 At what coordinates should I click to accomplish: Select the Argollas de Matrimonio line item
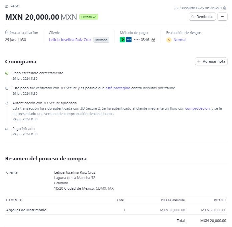click(116, 210)
